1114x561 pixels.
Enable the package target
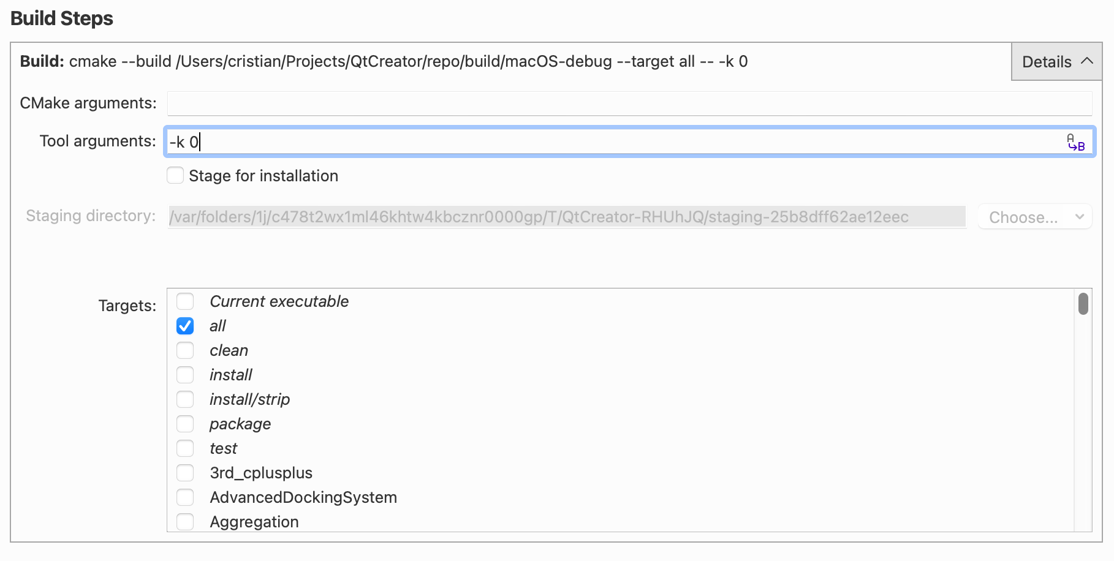click(x=185, y=424)
